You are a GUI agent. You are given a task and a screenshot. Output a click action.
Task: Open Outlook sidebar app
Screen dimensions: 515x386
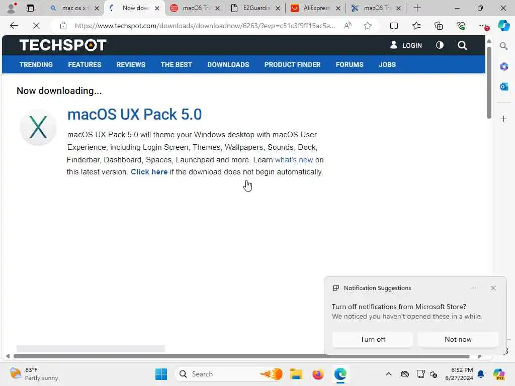[x=504, y=86]
